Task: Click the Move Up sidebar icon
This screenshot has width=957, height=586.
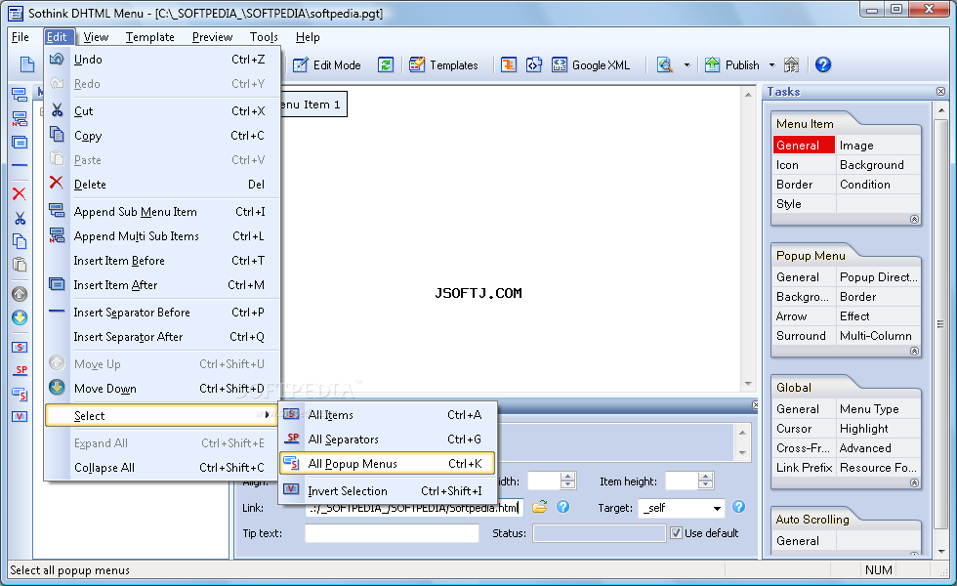Action: pyautogui.click(x=20, y=294)
